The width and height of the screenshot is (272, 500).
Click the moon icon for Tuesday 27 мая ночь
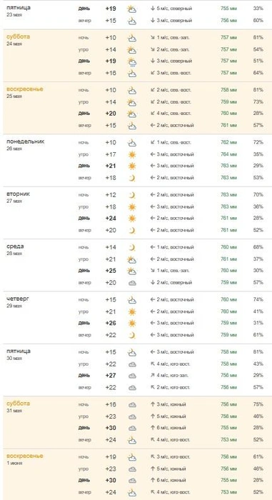pos(131,195)
